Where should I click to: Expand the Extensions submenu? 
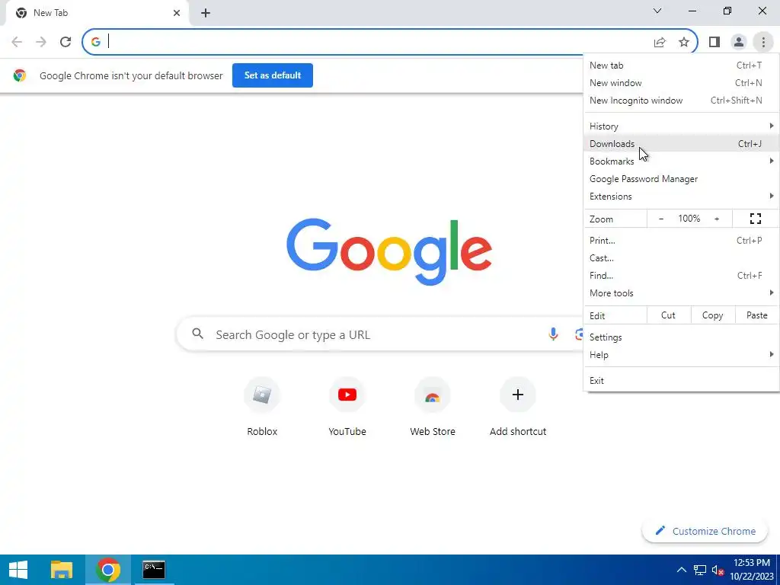tap(682, 196)
